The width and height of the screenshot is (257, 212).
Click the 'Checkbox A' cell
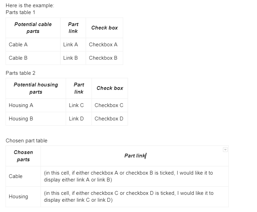(x=104, y=45)
